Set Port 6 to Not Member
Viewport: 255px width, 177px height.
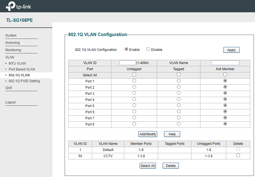pos(225,112)
